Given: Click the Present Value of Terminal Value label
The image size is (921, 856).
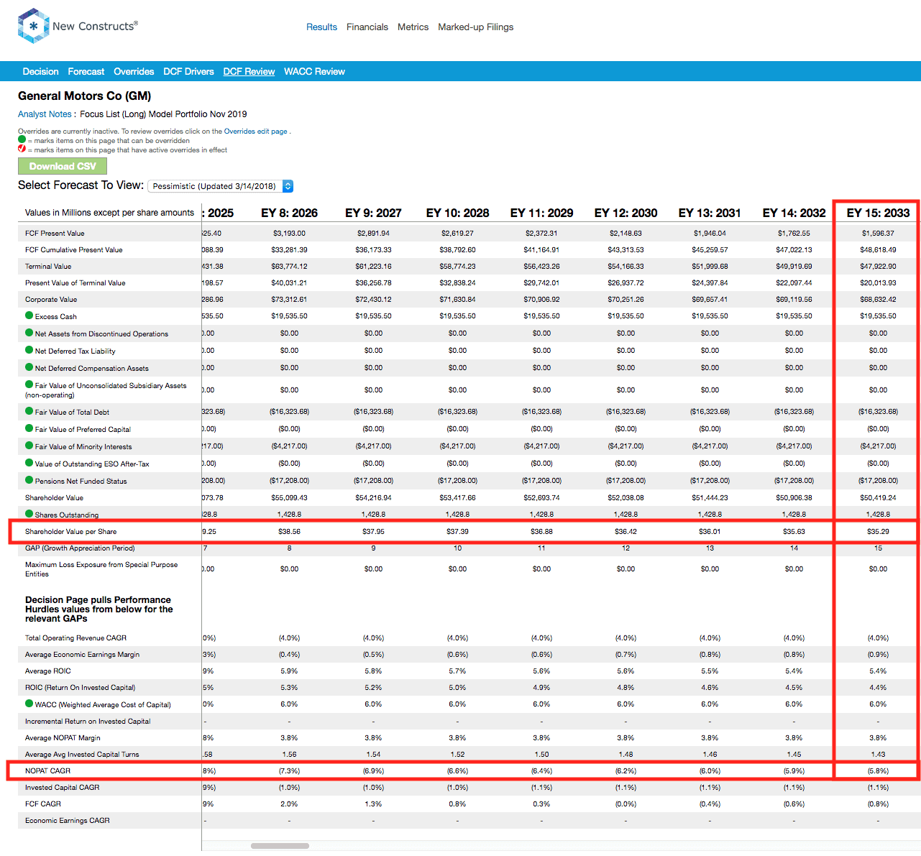Looking at the screenshot, I should click(75, 282).
